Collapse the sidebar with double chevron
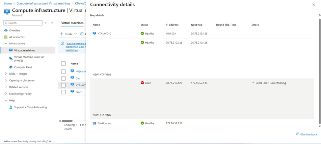 coord(52,23)
